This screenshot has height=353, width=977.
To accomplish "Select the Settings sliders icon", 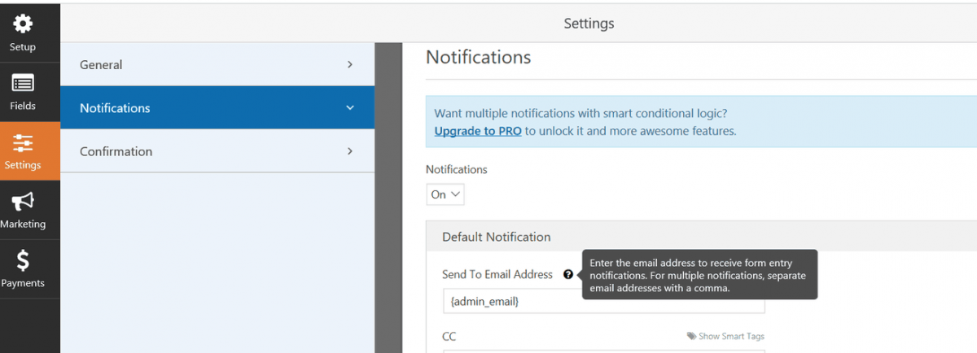I will (x=23, y=143).
